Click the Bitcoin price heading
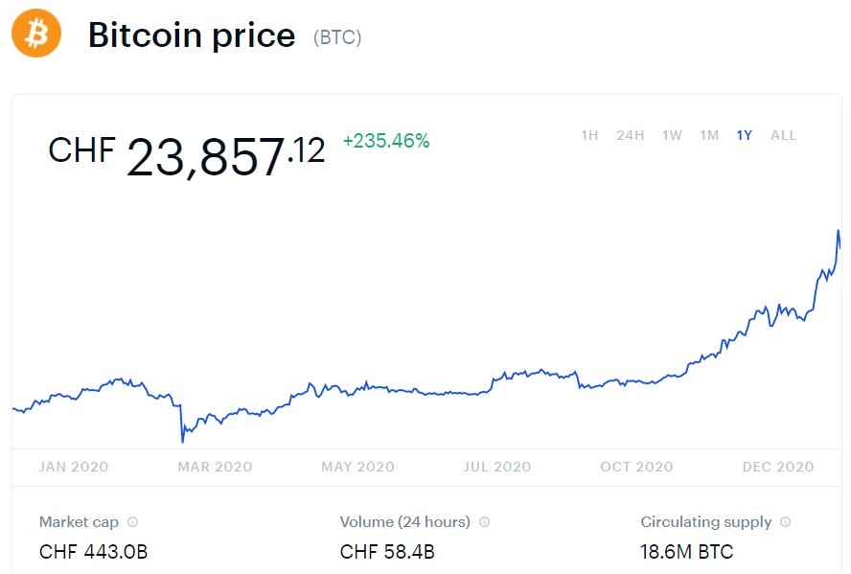Screen dimensions: 851x574 192,36
